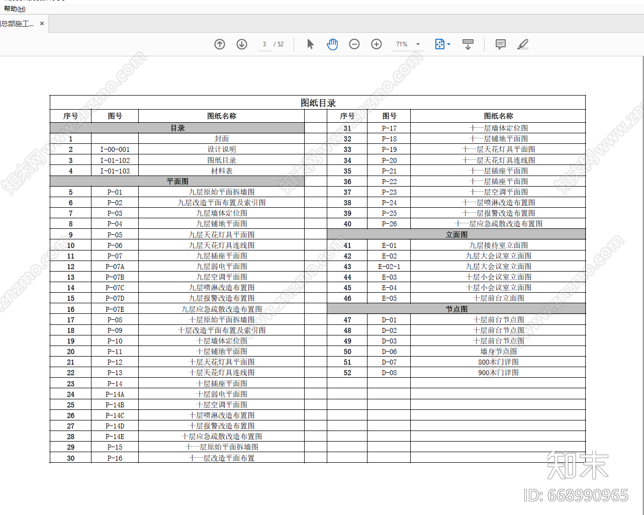644x515 pixels.
Task: Click the I-00-001 drawing number cell
Action: (x=115, y=149)
